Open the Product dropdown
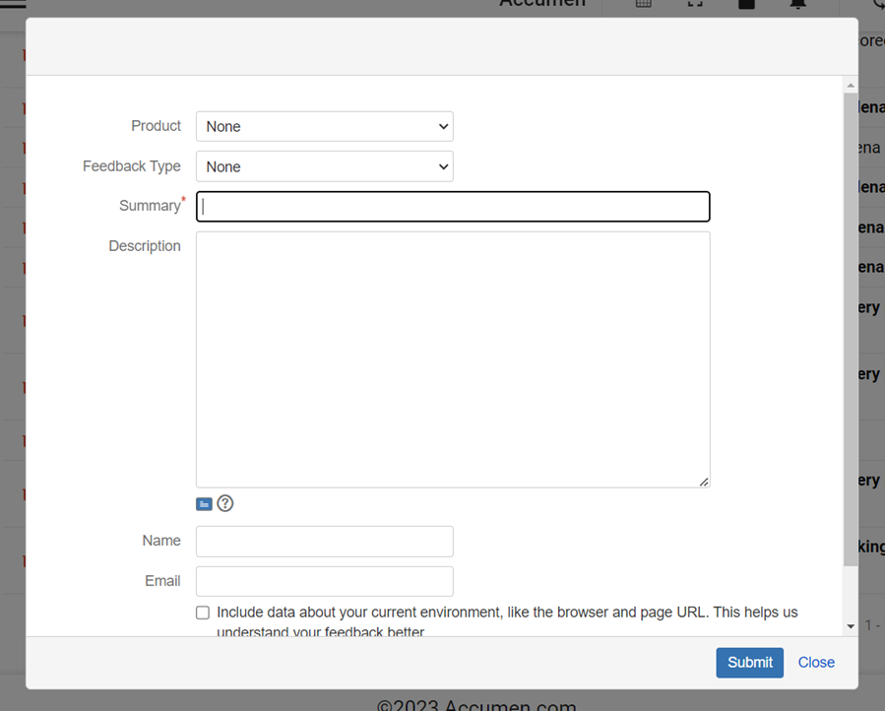The image size is (885, 711). (x=324, y=127)
